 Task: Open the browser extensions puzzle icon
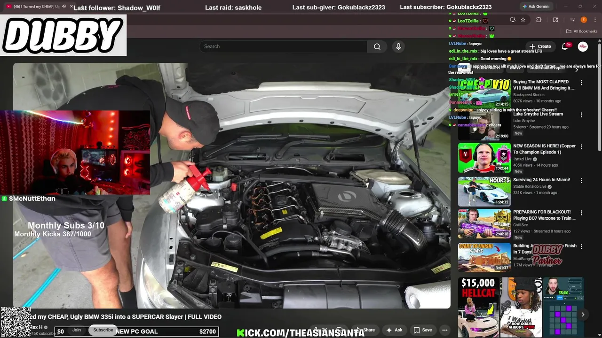click(x=539, y=20)
